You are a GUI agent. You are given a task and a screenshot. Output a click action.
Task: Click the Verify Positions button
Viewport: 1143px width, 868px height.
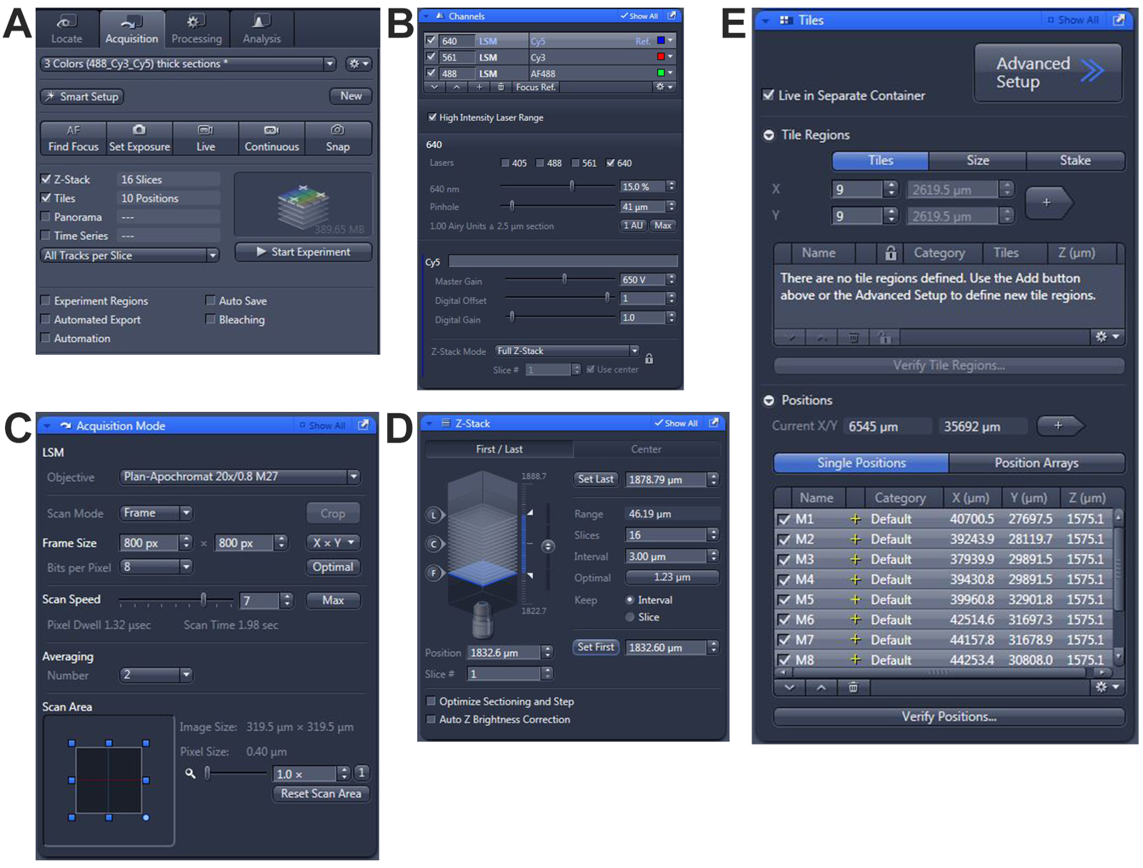(x=949, y=717)
